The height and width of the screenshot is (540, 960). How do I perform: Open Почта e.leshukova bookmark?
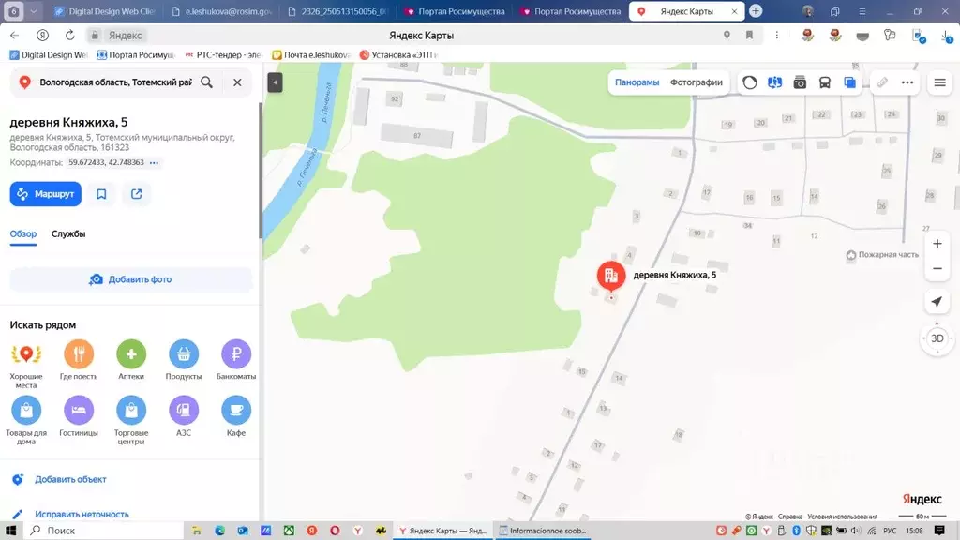(311, 55)
